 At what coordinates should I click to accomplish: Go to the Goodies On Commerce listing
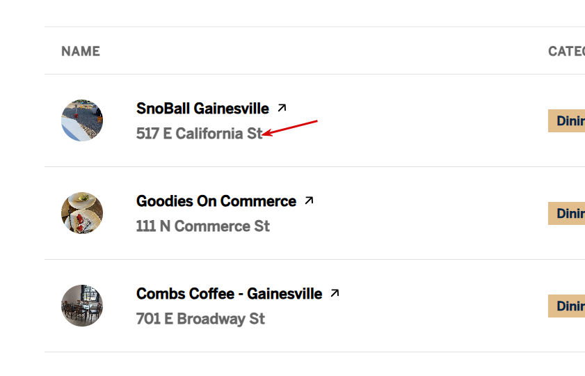click(x=216, y=201)
